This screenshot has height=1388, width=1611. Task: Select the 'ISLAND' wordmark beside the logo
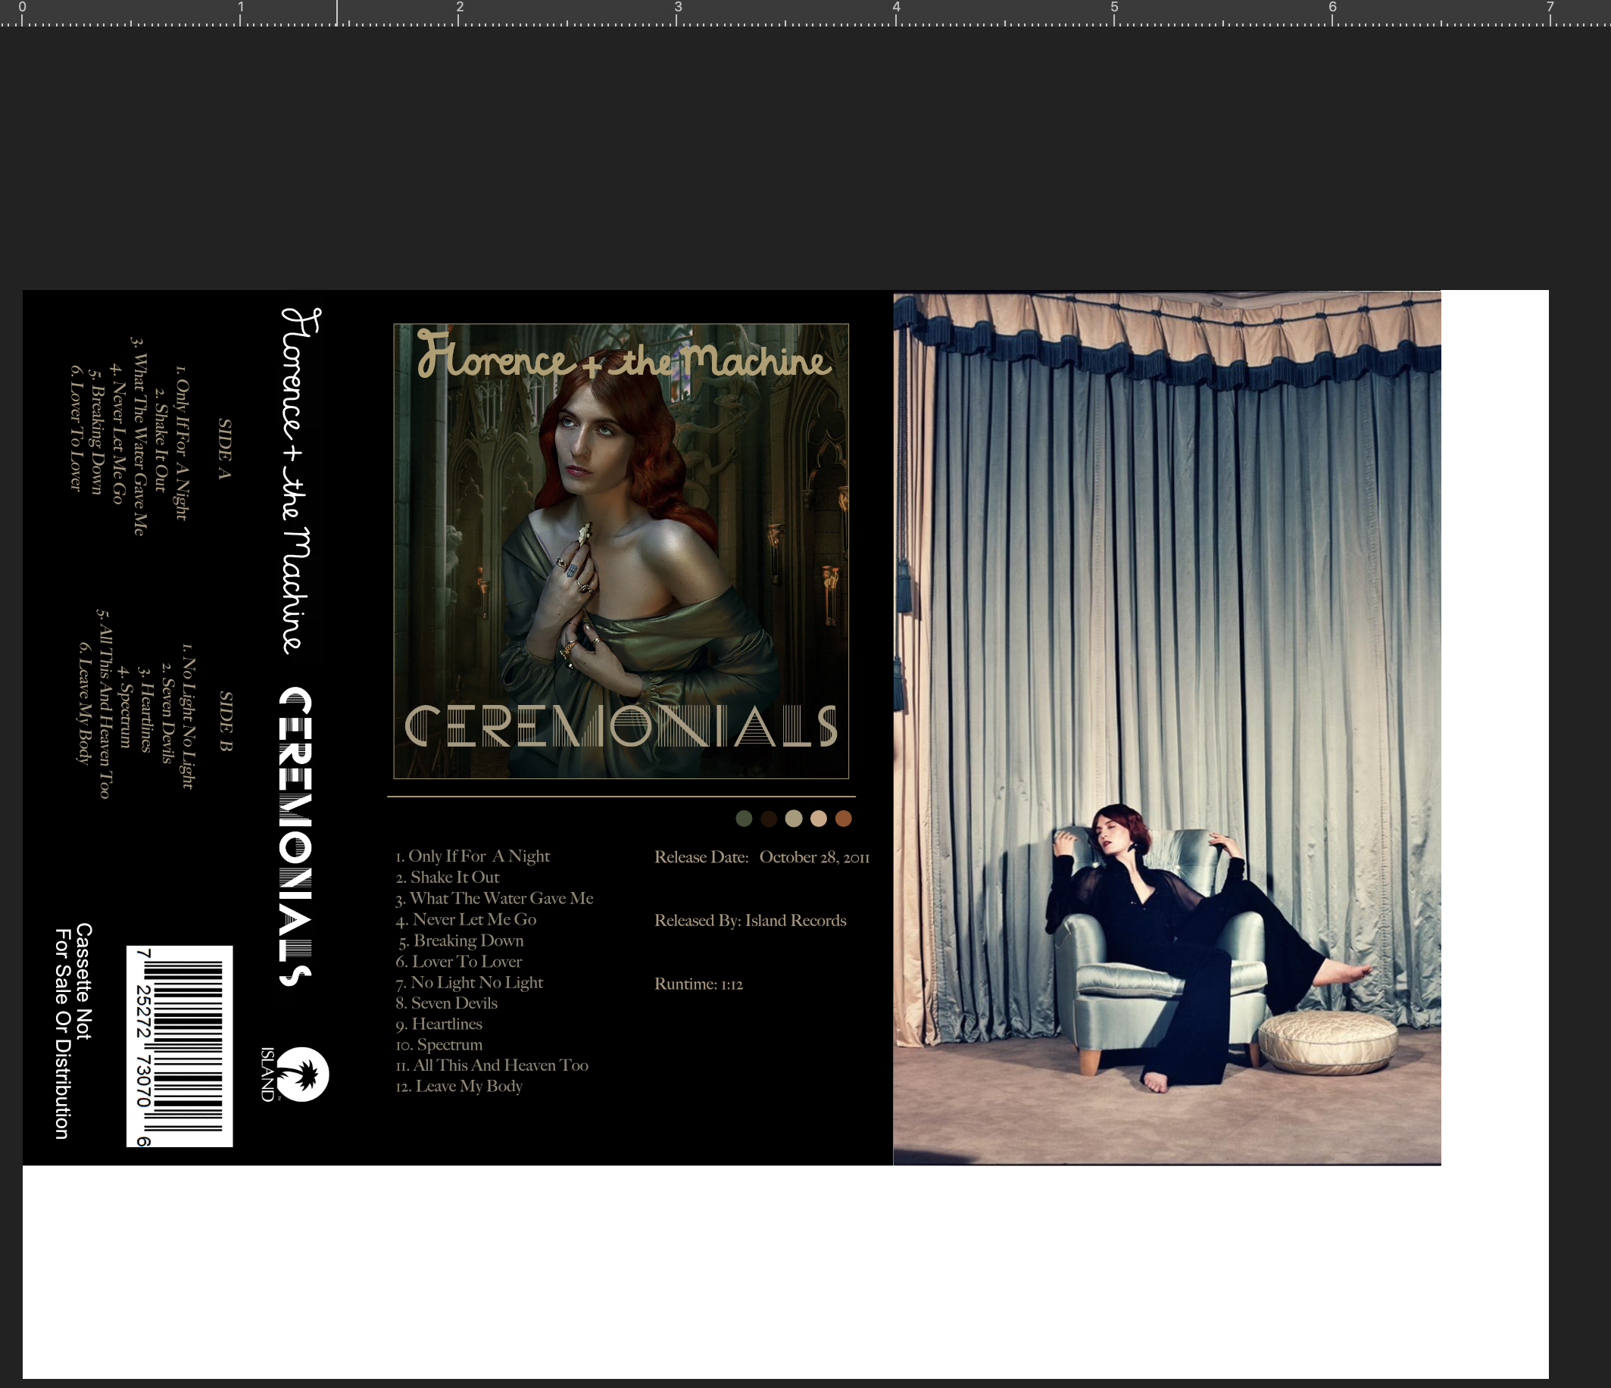pyautogui.click(x=267, y=1074)
